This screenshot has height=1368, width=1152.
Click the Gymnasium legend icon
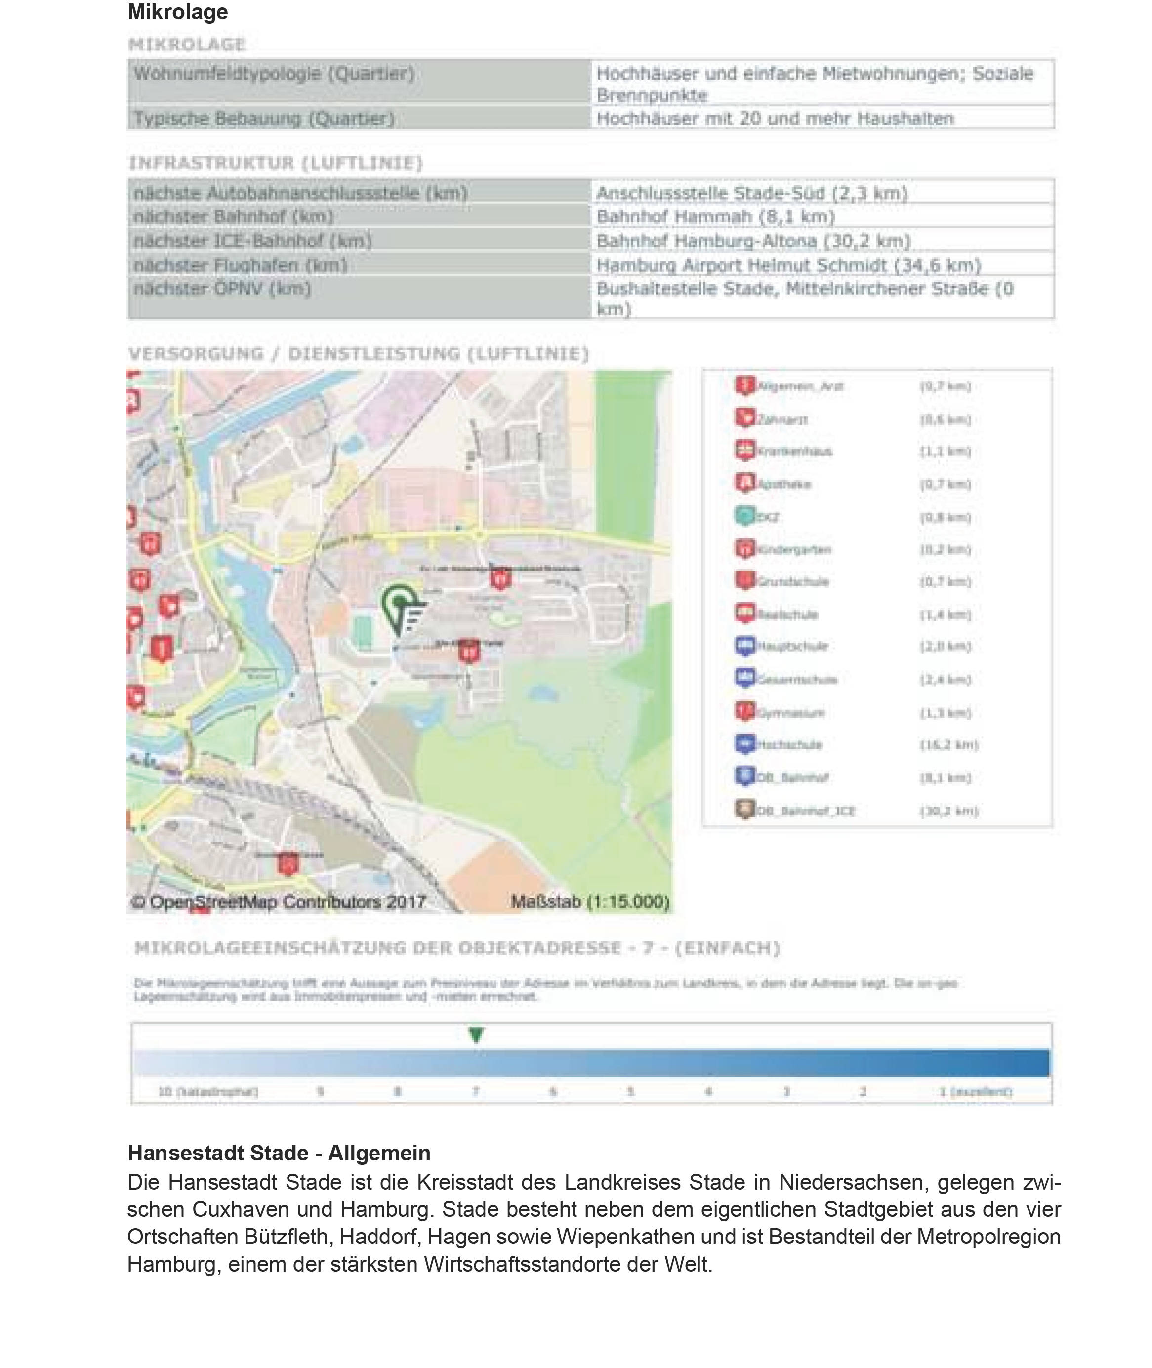[745, 712]
